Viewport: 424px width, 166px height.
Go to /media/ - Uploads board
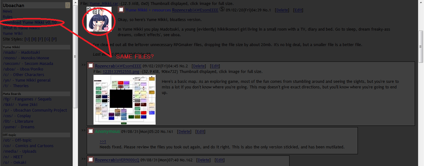coord(20,151)
